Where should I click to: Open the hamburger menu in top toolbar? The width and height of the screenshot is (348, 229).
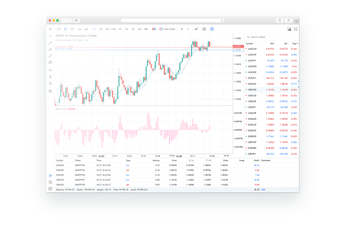coord(50,29)
